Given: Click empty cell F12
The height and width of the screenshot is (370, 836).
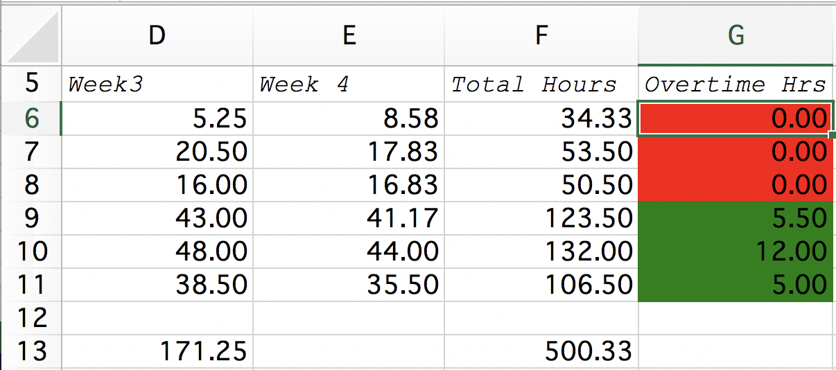Looking at the screenshot, I should pos(541,318).
